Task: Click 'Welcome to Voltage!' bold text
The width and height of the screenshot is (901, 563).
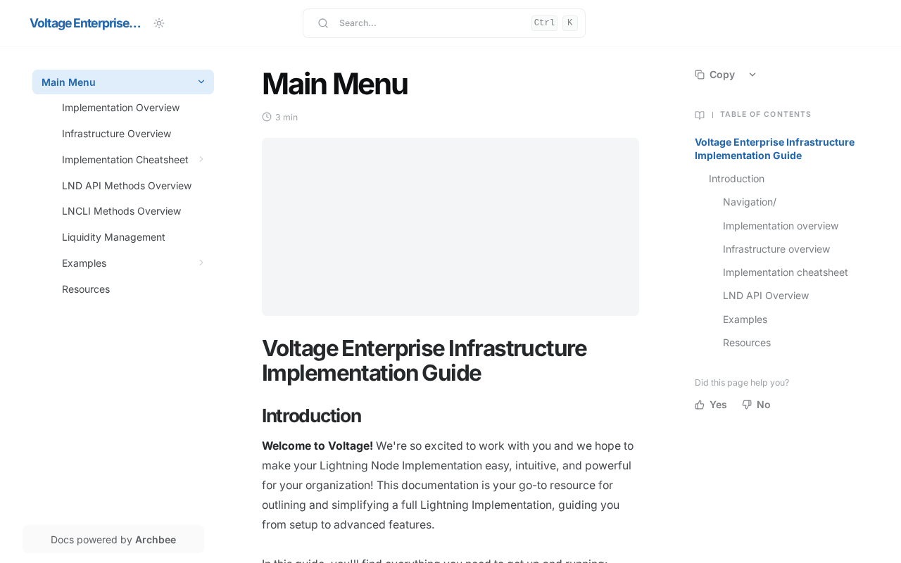Action: click(317, 445)
